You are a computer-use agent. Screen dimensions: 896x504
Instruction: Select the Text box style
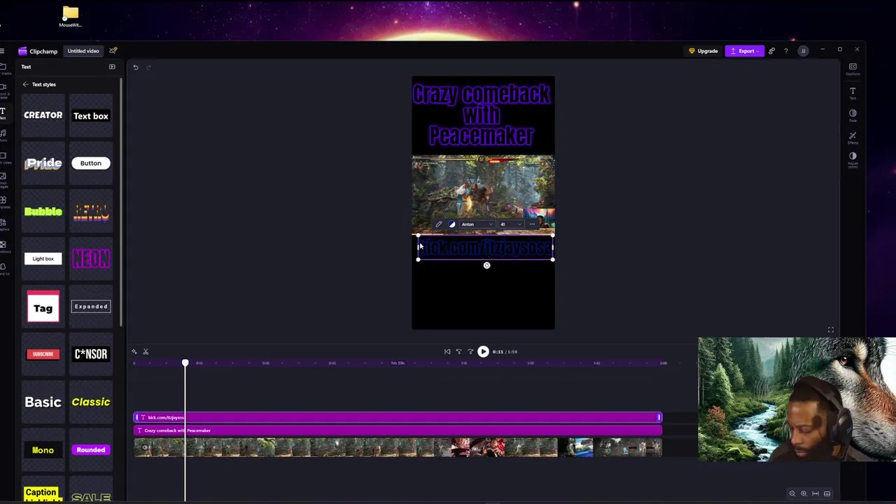[91, 115]
